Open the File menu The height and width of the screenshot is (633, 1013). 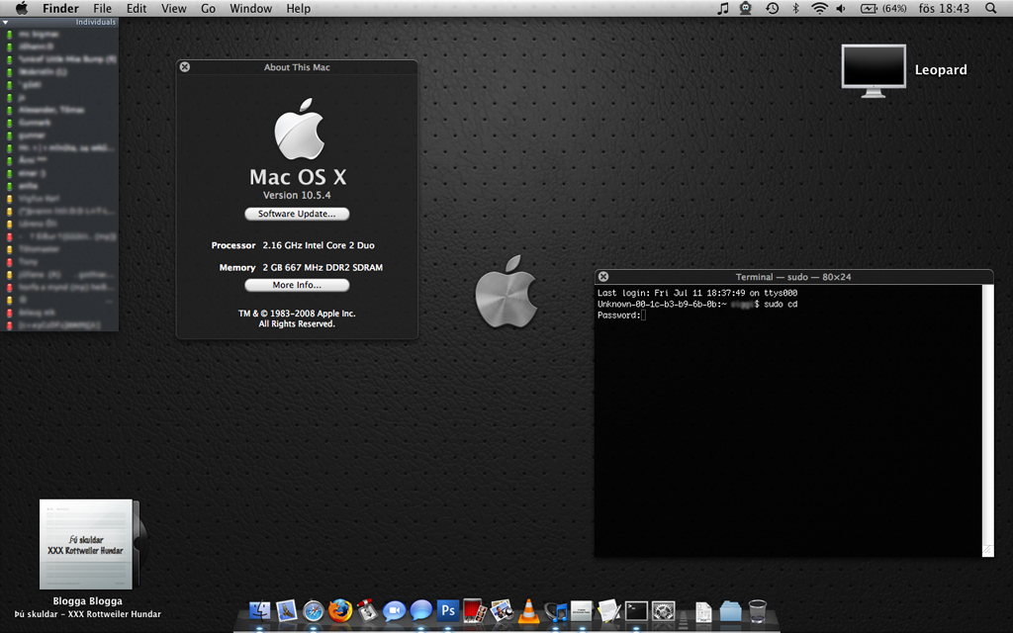point(102,8)
